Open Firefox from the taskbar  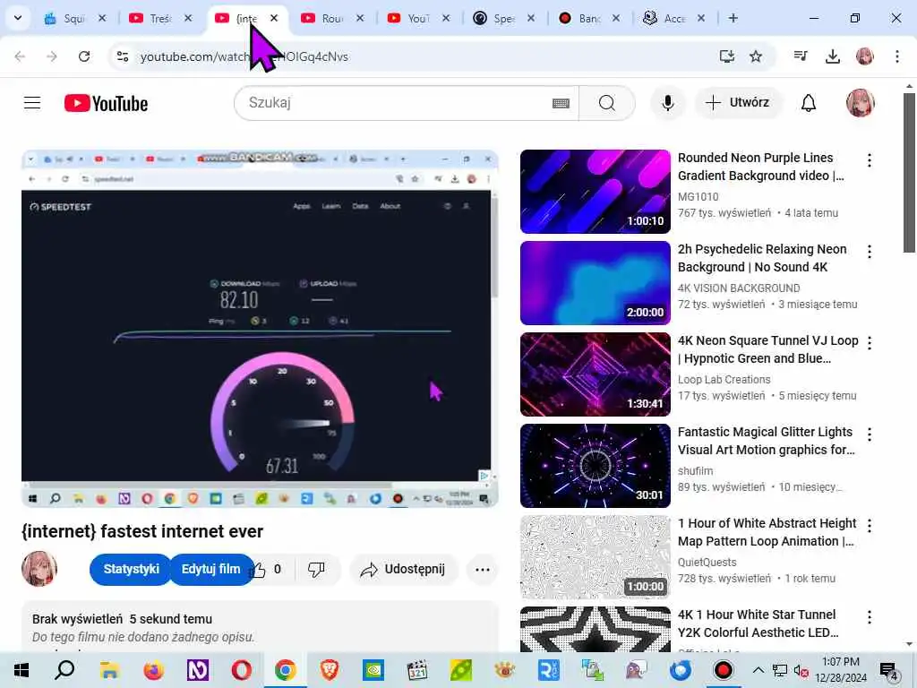pyautogui.click(x=153, y=670)
